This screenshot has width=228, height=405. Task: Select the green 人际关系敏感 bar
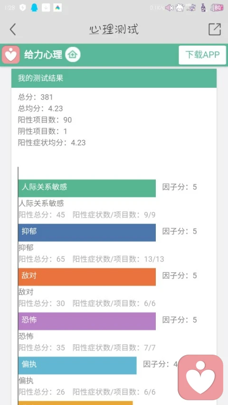[87, 188]
